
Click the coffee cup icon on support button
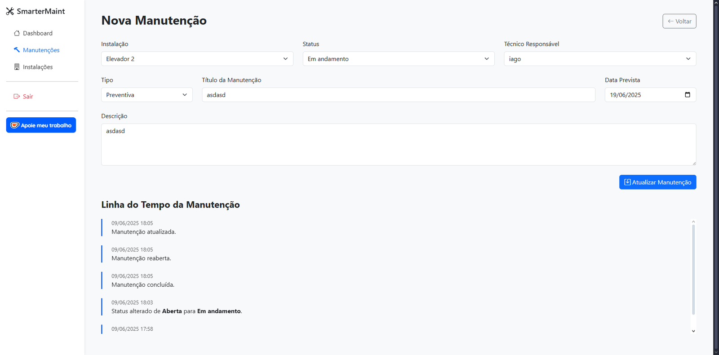pyautogui.click(x=15, y=125)
